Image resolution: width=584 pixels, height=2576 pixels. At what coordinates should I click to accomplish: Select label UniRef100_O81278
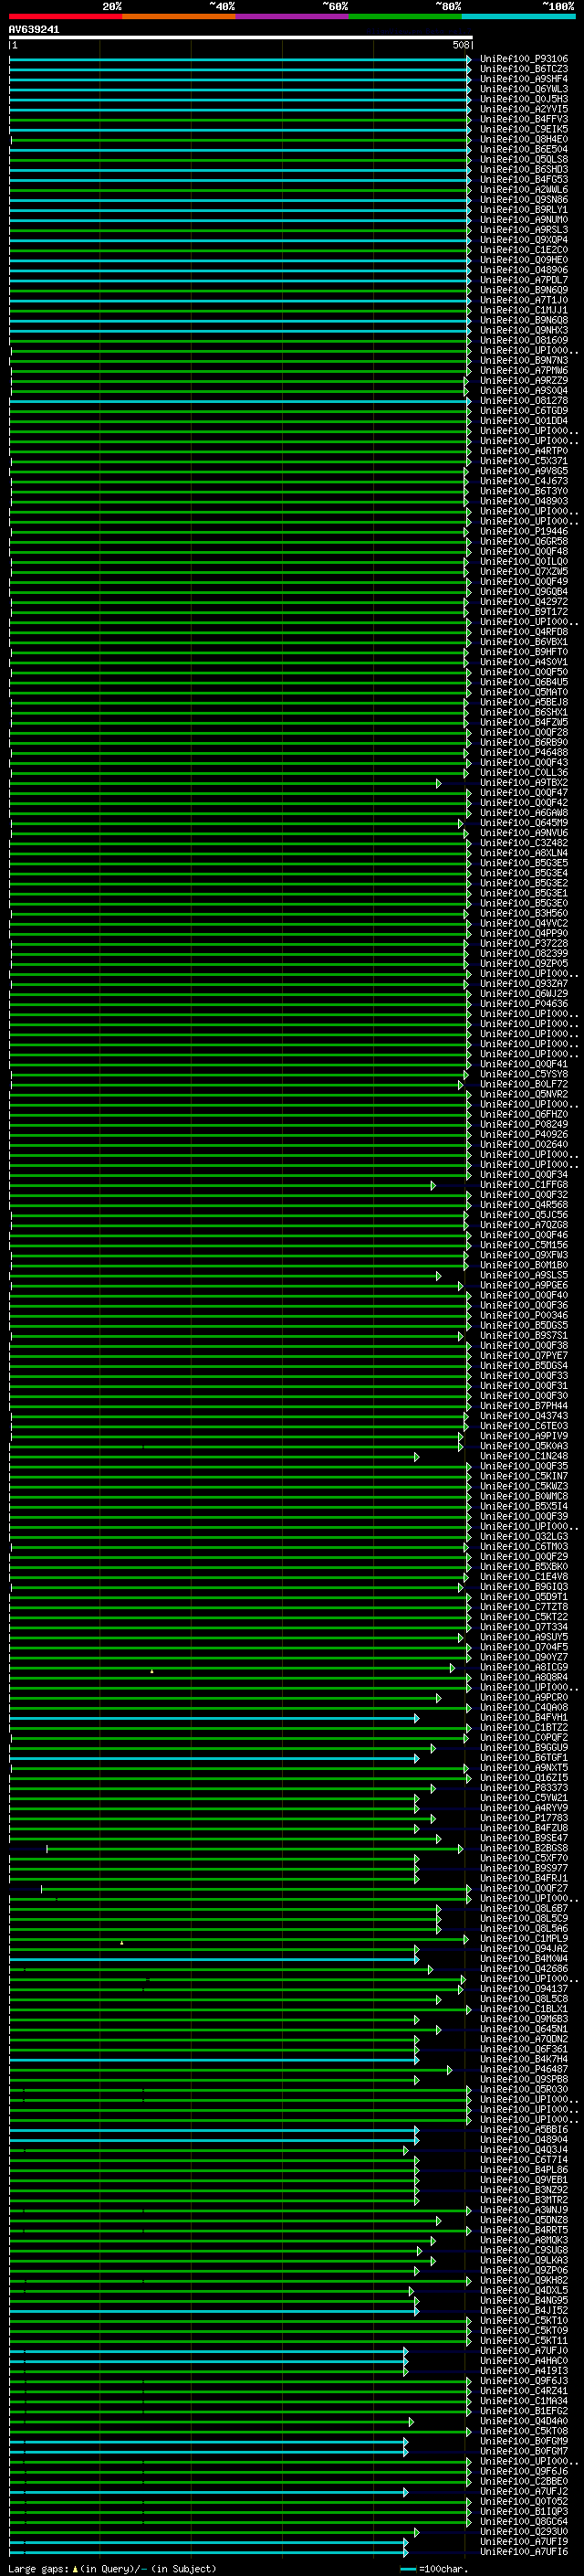pos(524,401)
